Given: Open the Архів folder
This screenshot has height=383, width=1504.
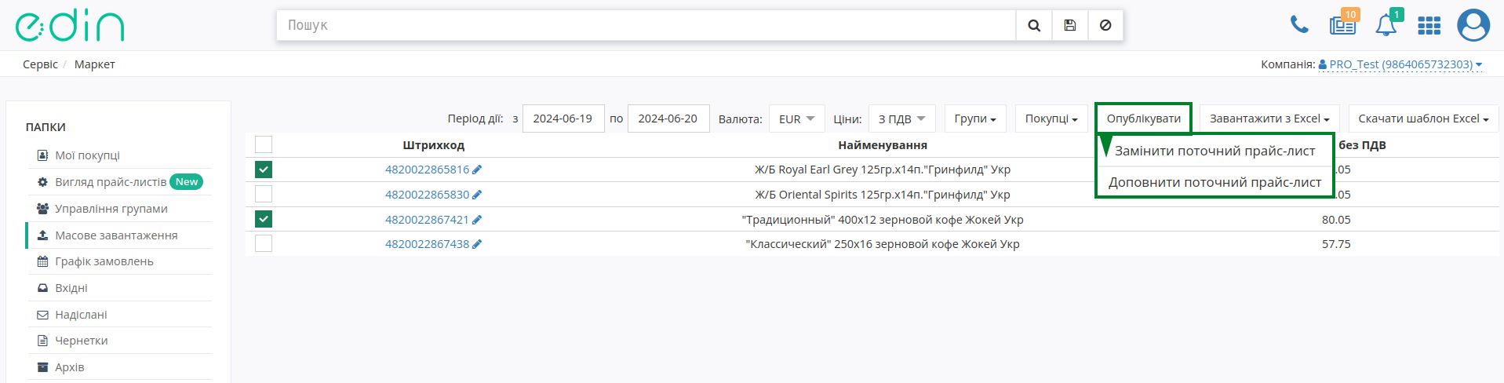Looking at the screenshot, I should pyautogui.click(x=70, y=367).
